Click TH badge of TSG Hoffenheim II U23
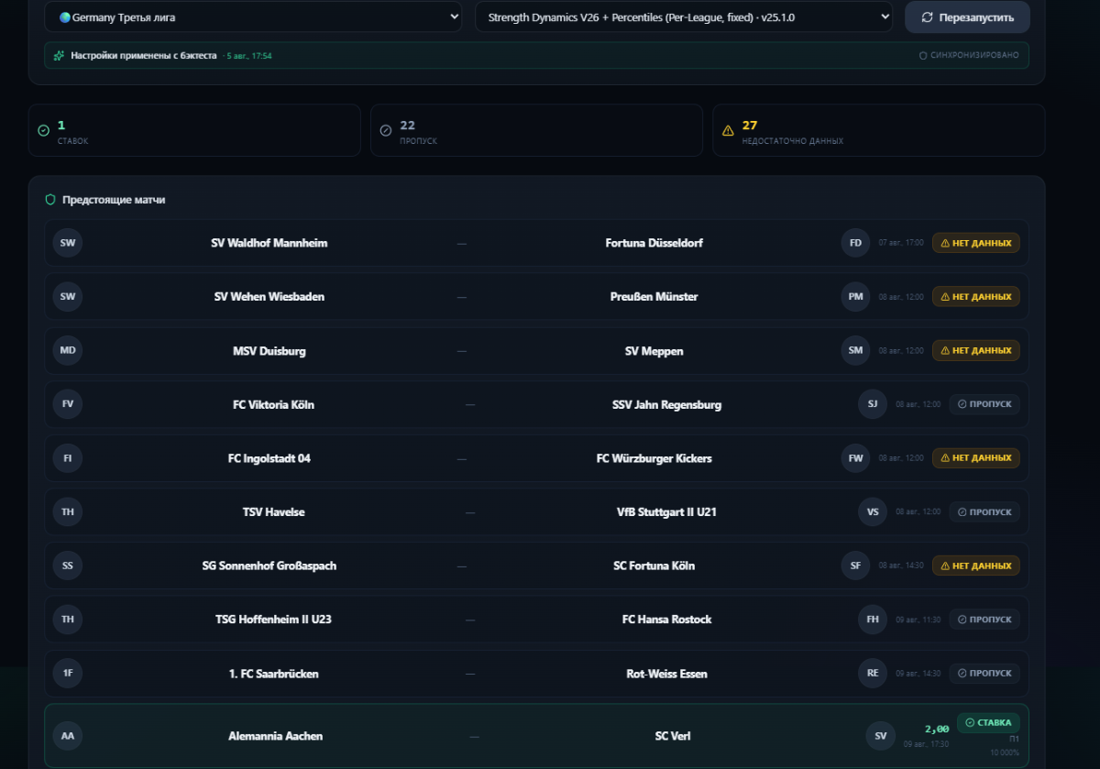The height and width of the screenshot is (769, 1100). click(68, 620)
